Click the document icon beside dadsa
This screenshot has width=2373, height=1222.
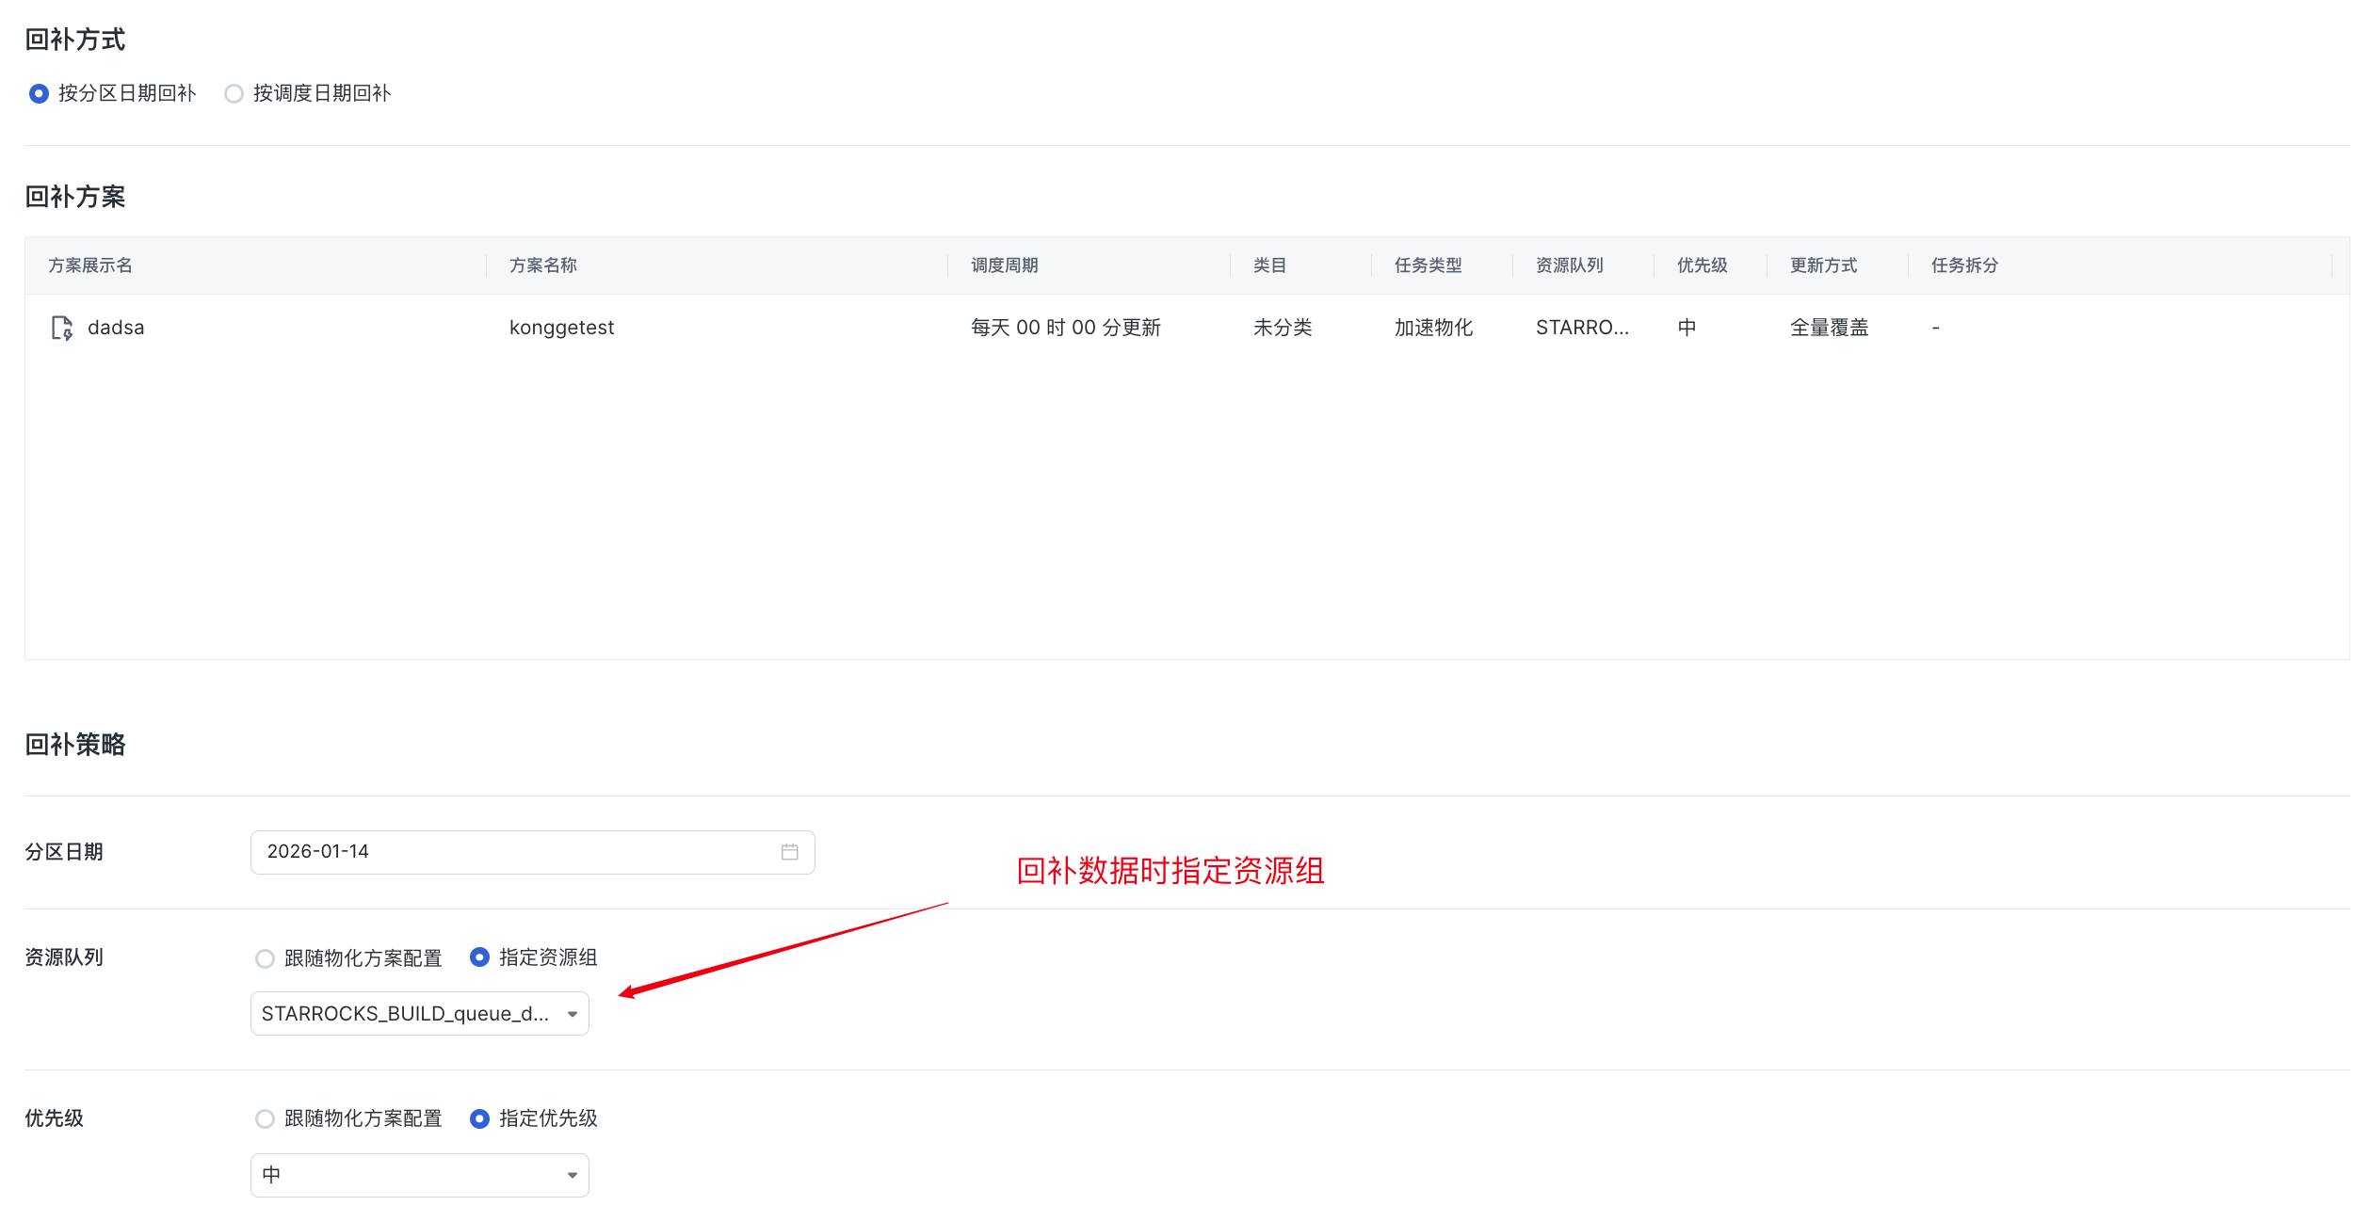pyautogui.click(x=61, y=328)
